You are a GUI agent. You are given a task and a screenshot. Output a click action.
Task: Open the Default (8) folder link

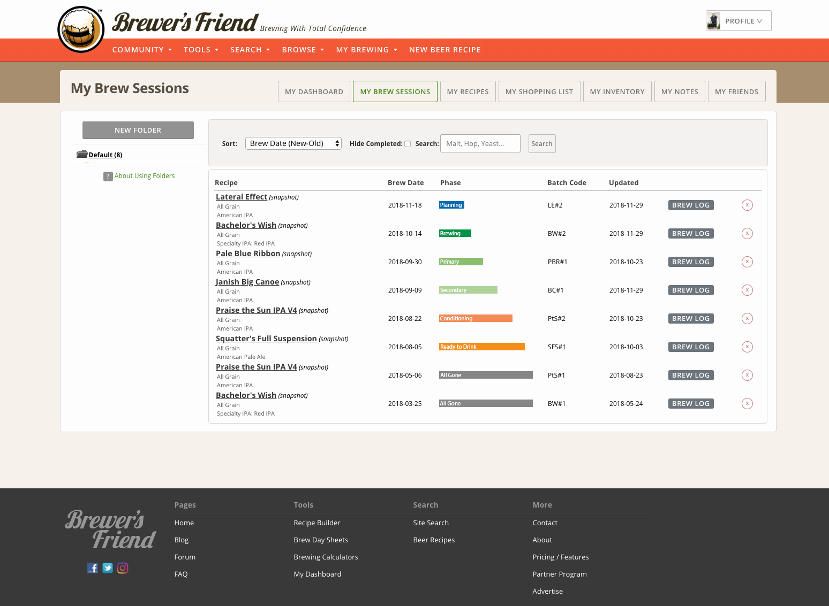(105, 155)
